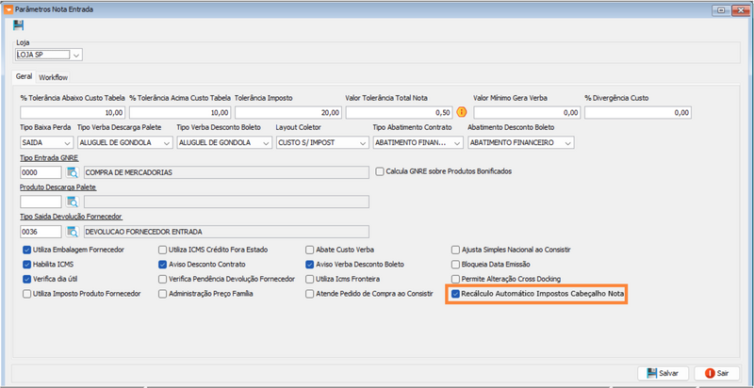Image resolution: width=754 pixels, height=388 pixels.
Task: Open search lookup for Tipo Entrada GNRE
Action: (73, 172)
